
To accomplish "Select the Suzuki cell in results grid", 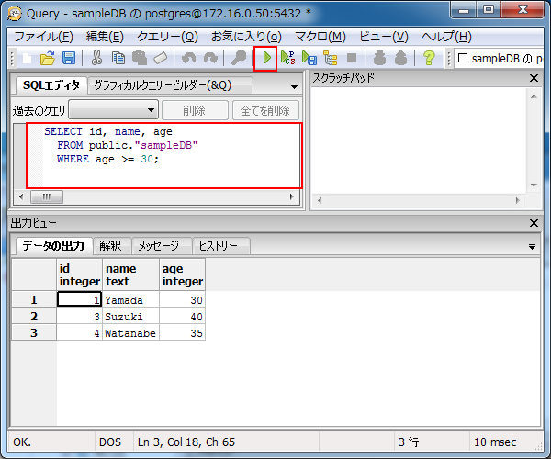I will [129, 316].
